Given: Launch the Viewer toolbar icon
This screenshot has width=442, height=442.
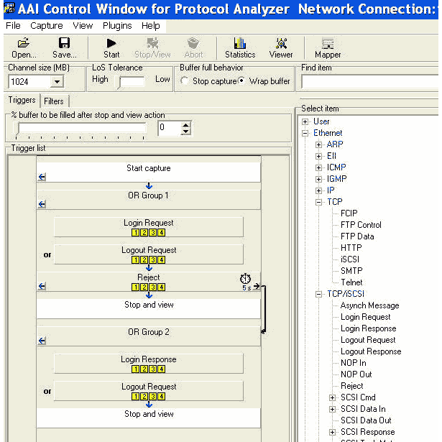Looking at the screenshot, I should pos(281,44).
